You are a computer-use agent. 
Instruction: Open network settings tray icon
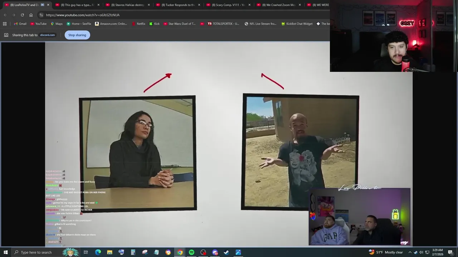tap(427, 252)
